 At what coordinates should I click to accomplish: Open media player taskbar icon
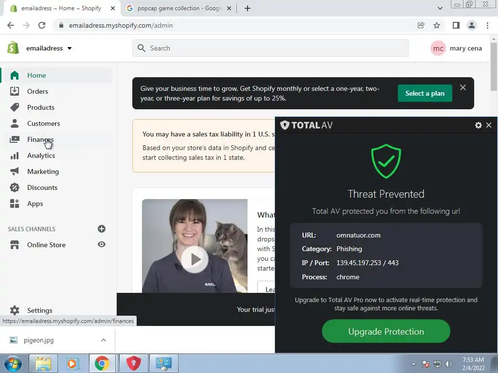click(72, 363)
